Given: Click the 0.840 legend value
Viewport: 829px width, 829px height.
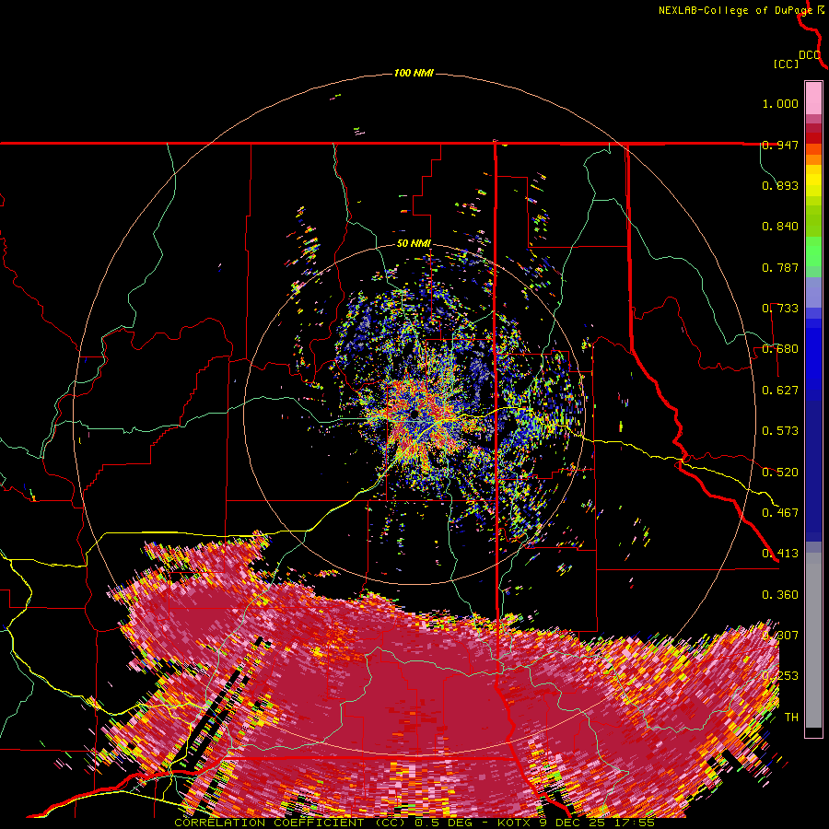Looking at the screenshot, I should pyautogui.click(x=780, y=227).
